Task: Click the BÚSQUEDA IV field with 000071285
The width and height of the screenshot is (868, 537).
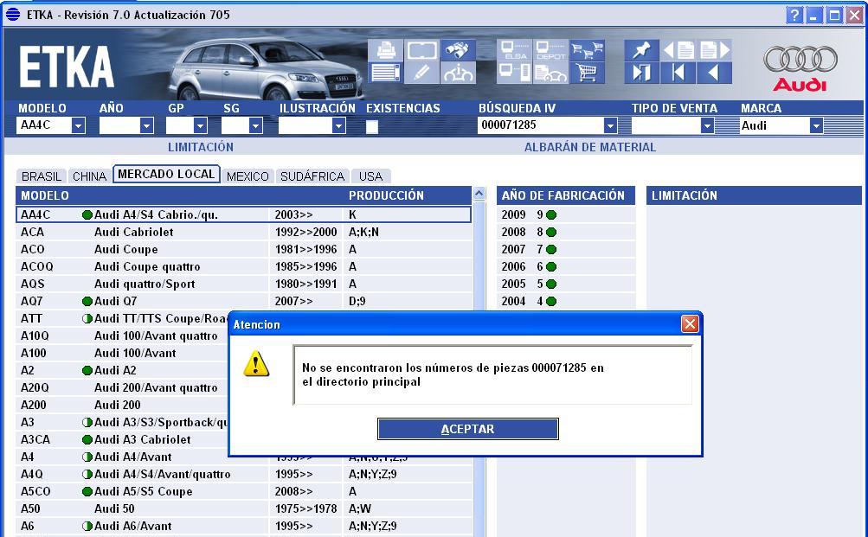Action: (542, 125)
